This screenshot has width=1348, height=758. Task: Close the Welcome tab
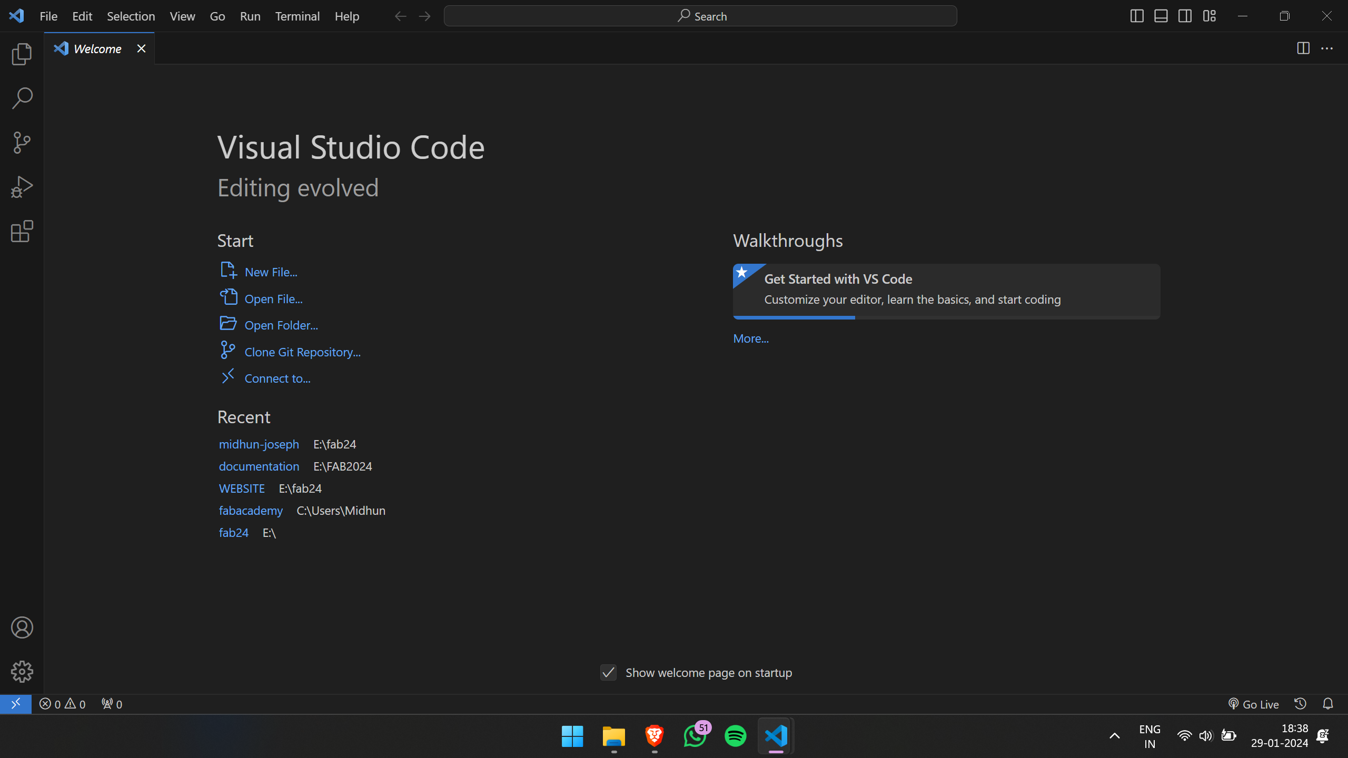[141, 48]
